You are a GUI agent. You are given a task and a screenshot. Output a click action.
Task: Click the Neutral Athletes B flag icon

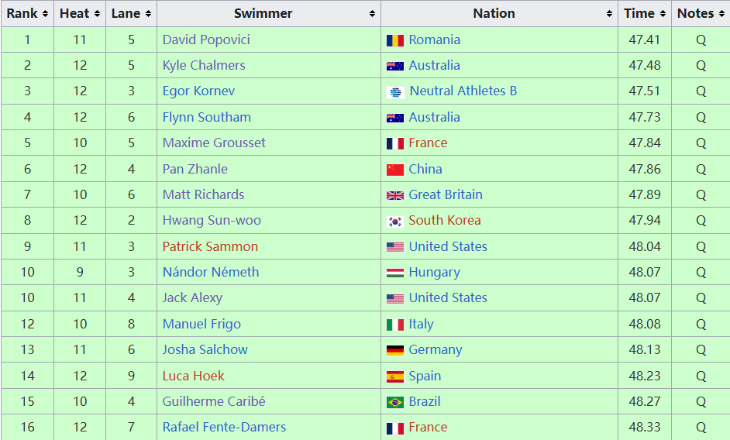(x=395, y=92)
